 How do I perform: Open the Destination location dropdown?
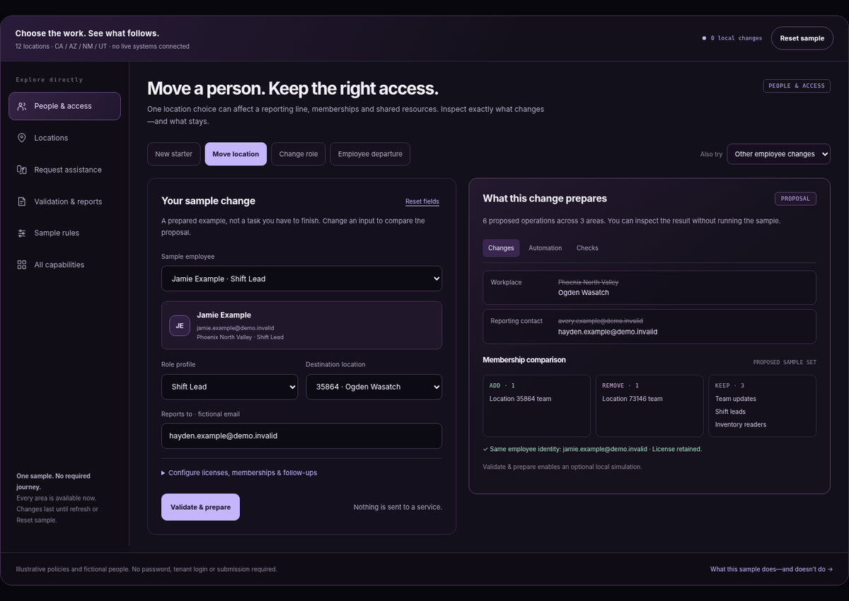(374, 387)
